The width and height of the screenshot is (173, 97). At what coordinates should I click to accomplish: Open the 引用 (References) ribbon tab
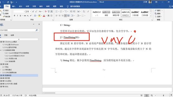tap(34, 6)
